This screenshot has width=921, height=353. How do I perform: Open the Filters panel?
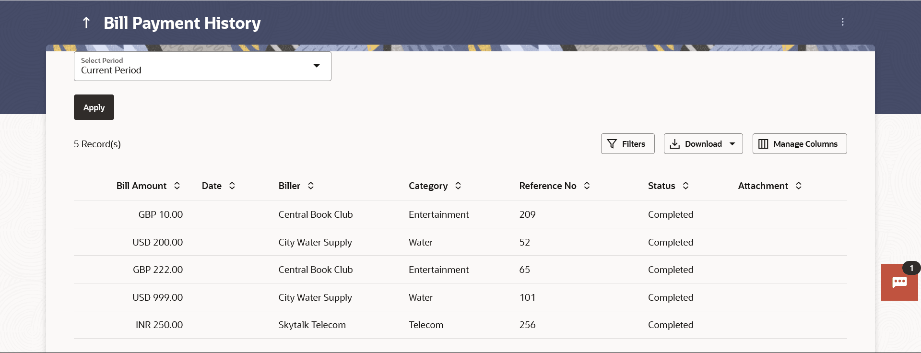click(627, 144)
